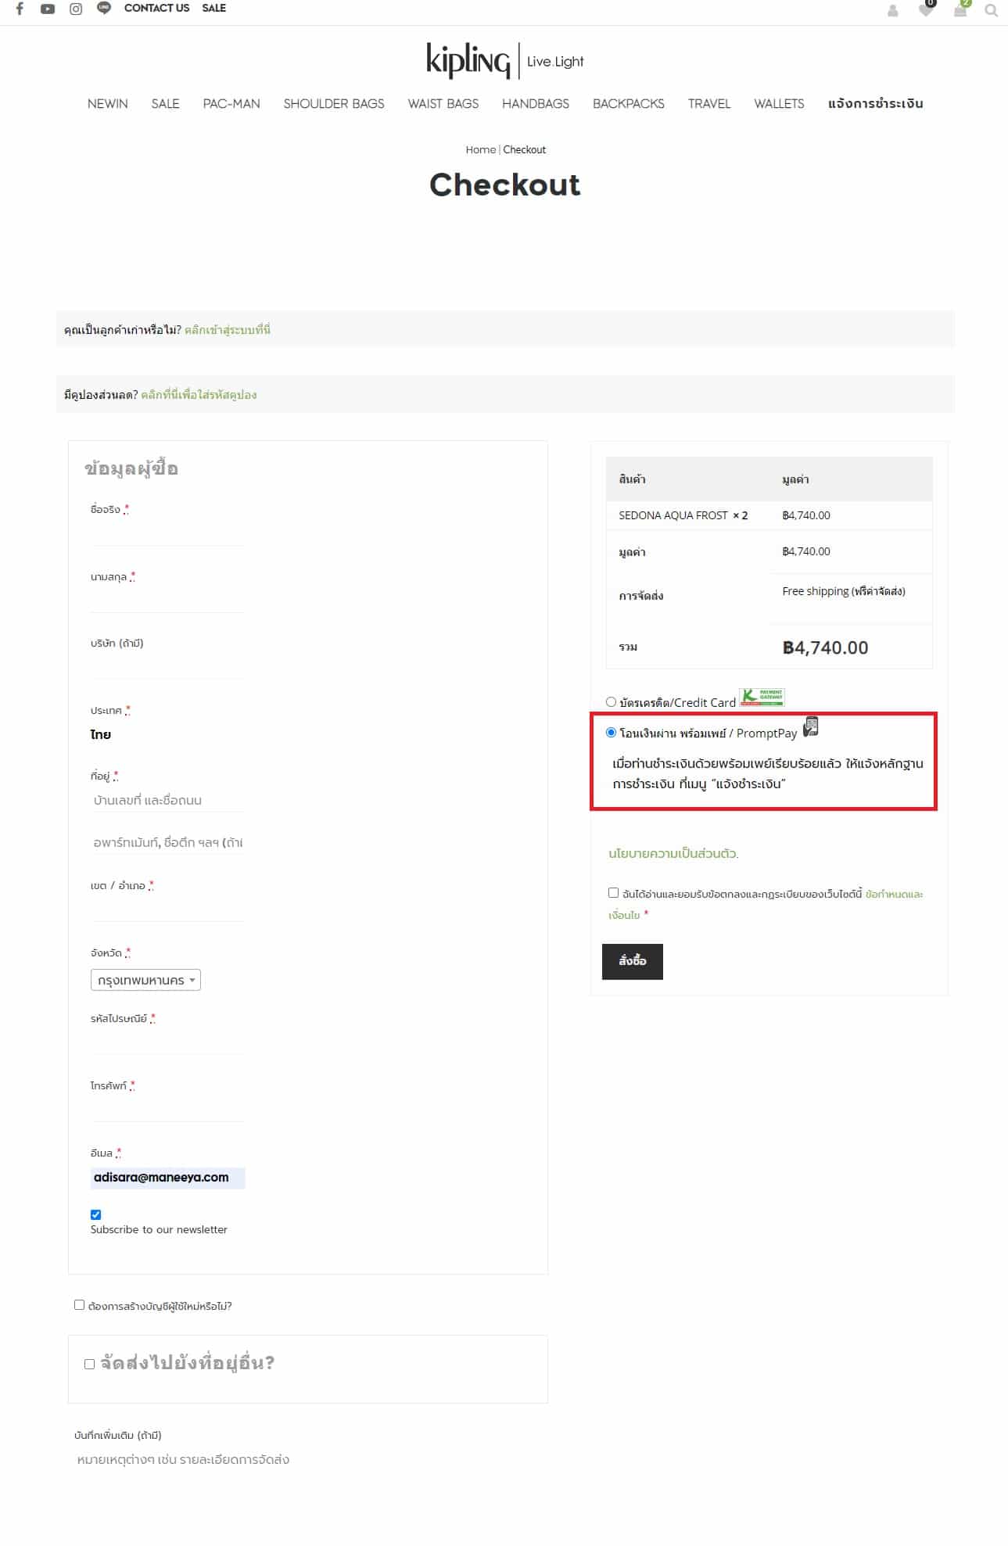The height and width of the screenshot is (1546, 1008).
Task: Expand ship to a different address section
Action: (90, 1364)
